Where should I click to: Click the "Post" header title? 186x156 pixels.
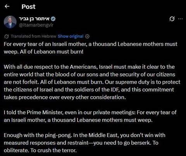click(28, 7)
